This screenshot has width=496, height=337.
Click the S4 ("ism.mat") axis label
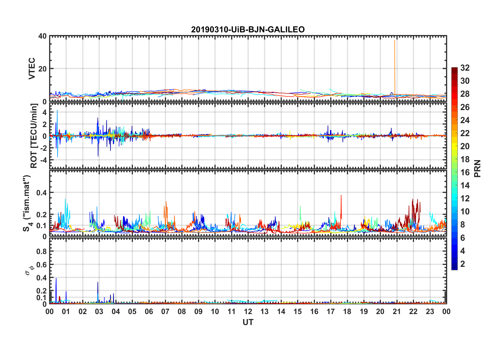point(27,203)
